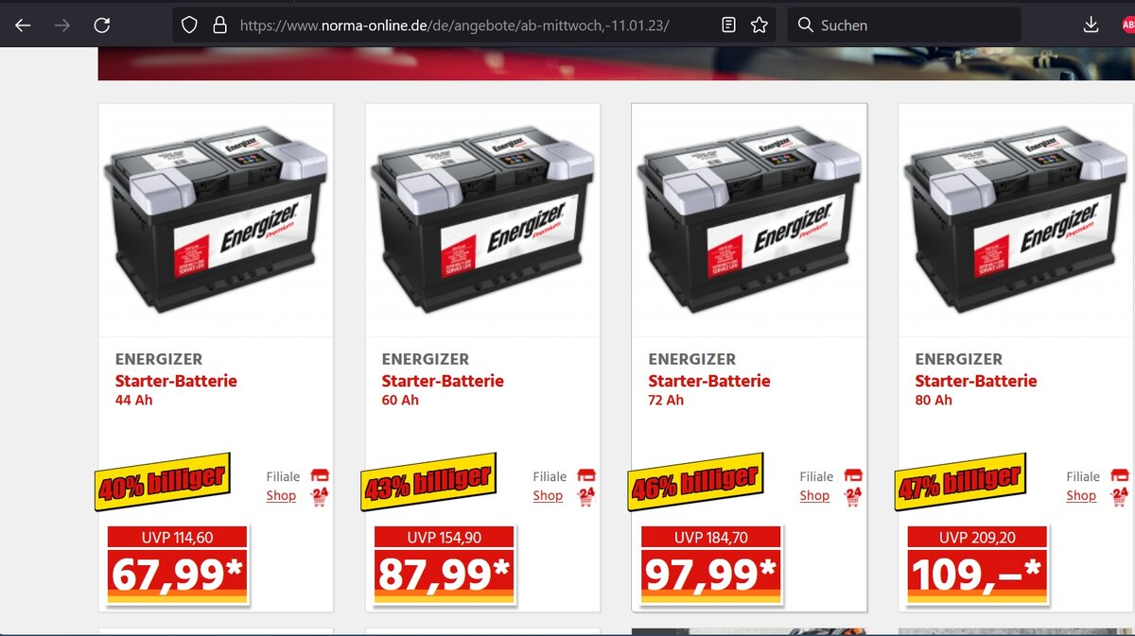Open the 44 Ah Energizer battery image
The height and width of the screenshot is (636, 1135).
coord(216,219)
